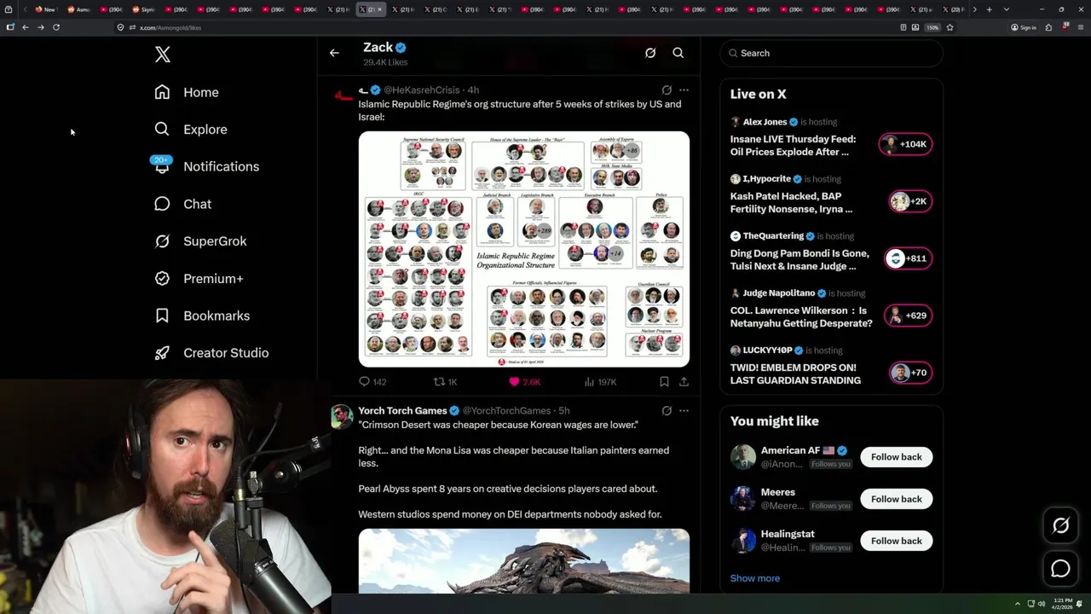This screenshot has height=614, width=1091.
Task: Join I,Hypocrite live with +2K
Action: (x=909, y=201)
